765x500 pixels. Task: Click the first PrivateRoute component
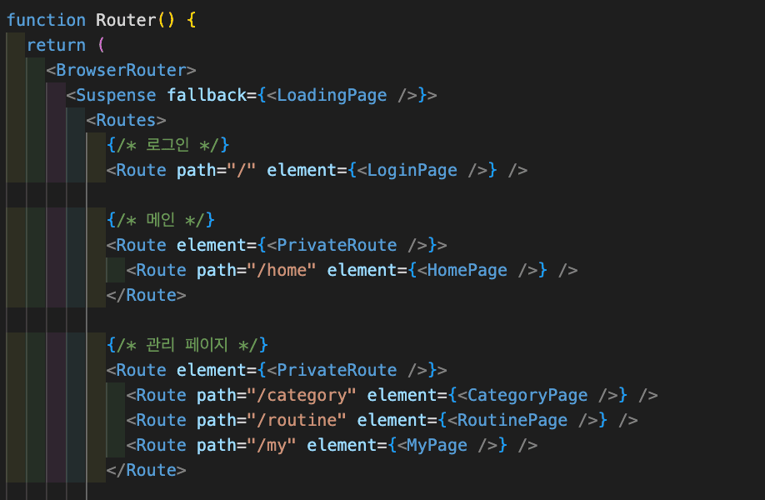point(337,245)
